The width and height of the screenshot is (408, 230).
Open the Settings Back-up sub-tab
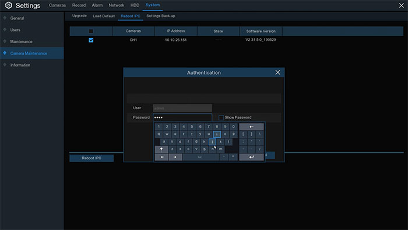[x=160, y=16]
